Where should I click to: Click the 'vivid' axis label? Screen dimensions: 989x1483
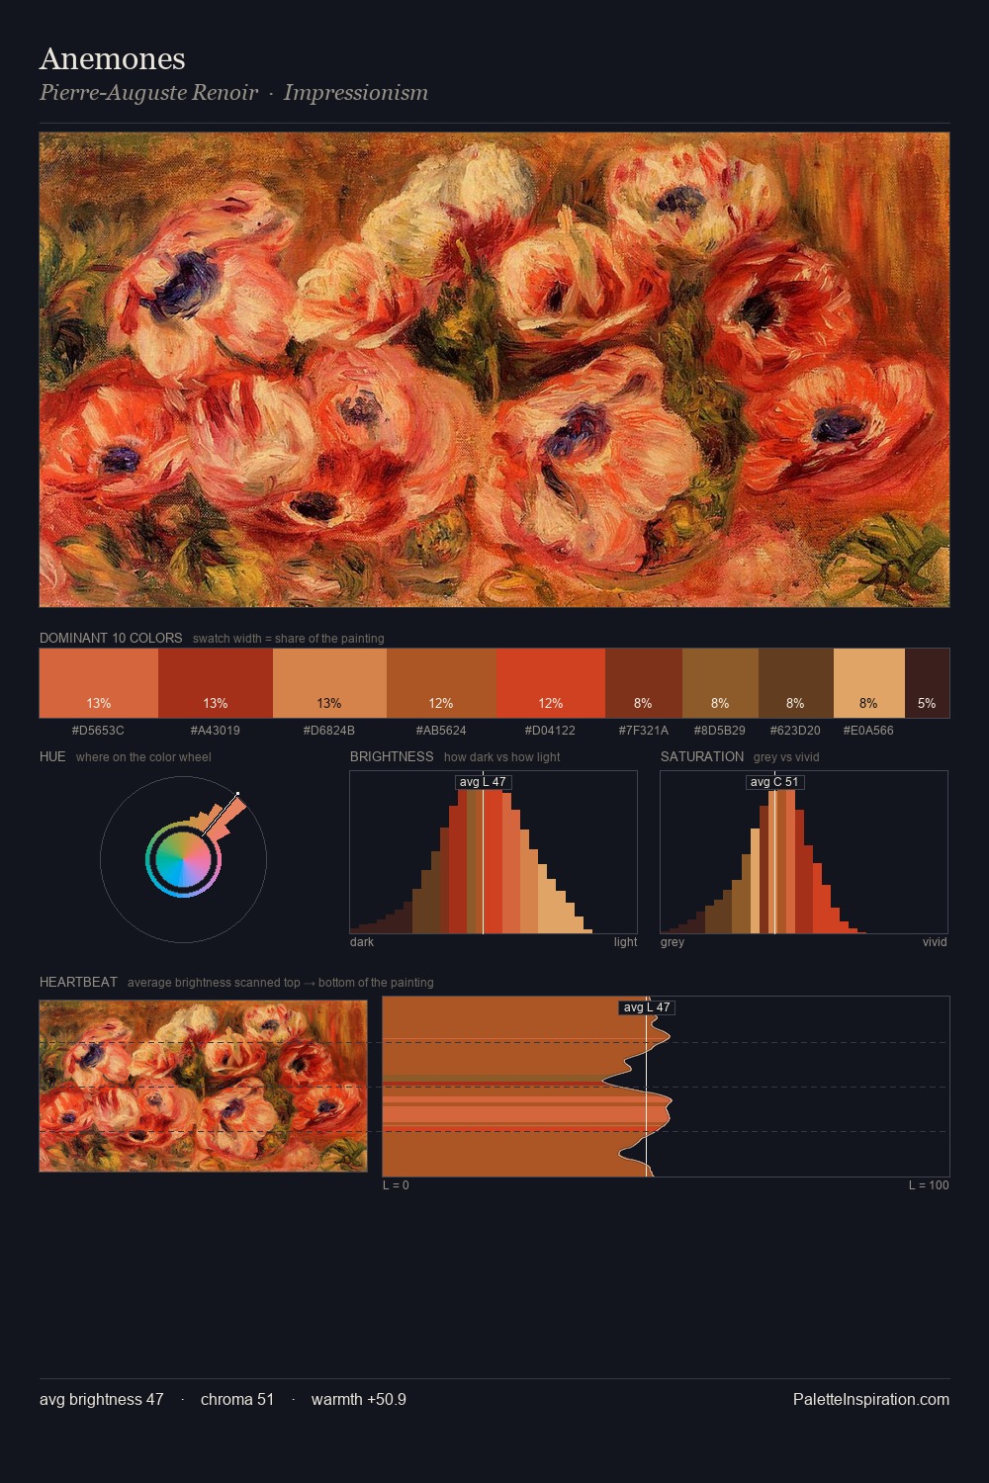935,942
